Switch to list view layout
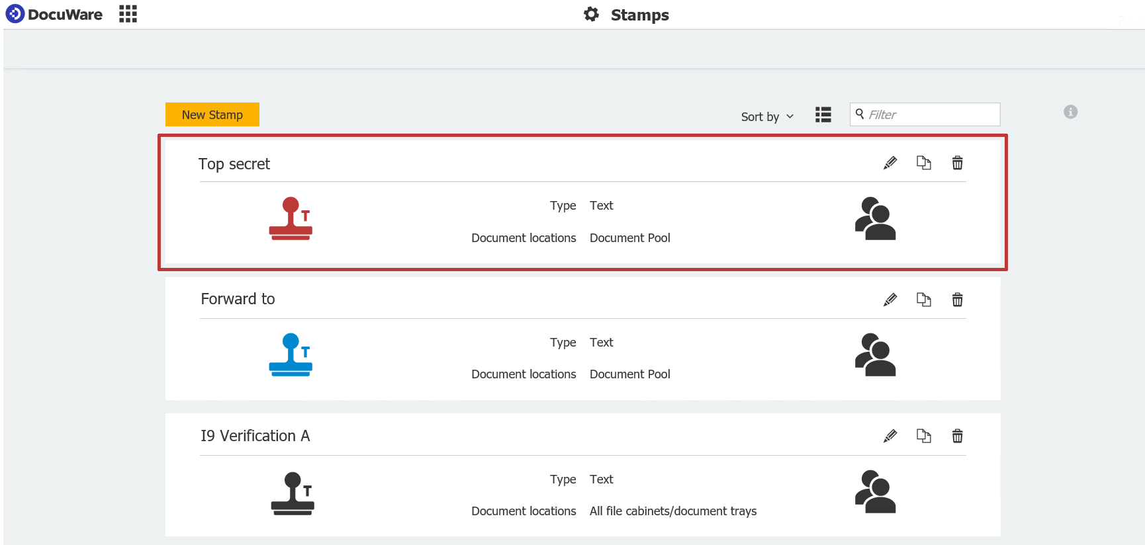 coord(823,115)
